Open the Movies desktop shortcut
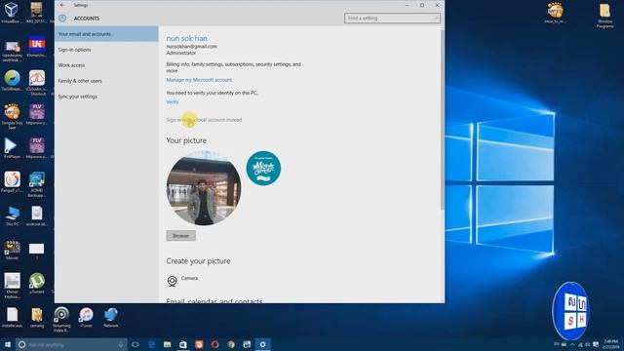The height and width of the screenshot is (351, 624). click(12, 251)
